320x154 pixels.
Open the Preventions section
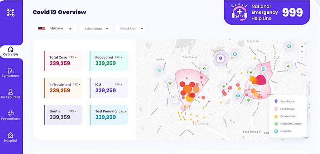tap(10, 115)
